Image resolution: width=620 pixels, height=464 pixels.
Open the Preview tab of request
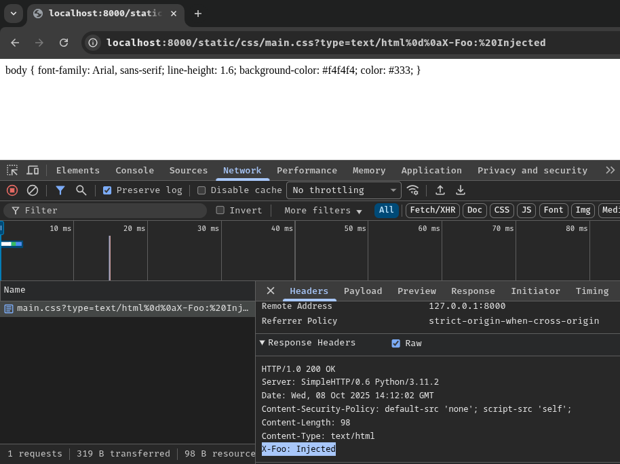(x=416, y=291)
